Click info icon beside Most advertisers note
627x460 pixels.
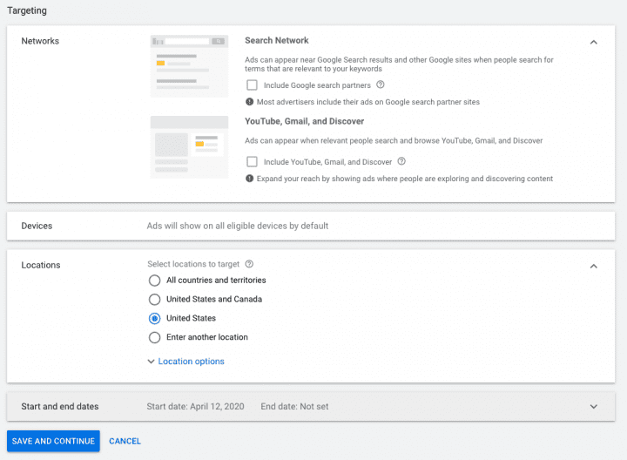click(249, 102)
